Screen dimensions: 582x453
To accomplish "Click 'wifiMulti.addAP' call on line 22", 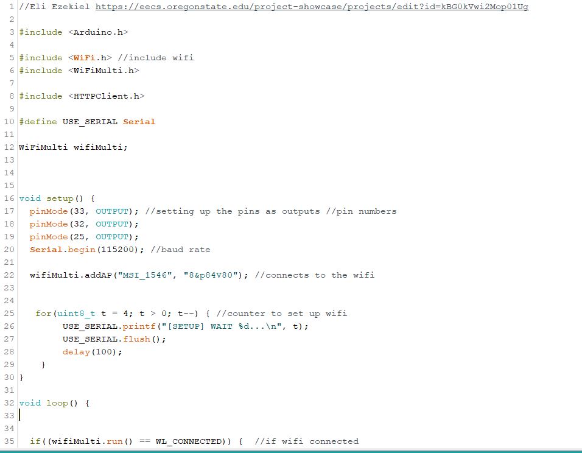I will click(x=71, y=275).
